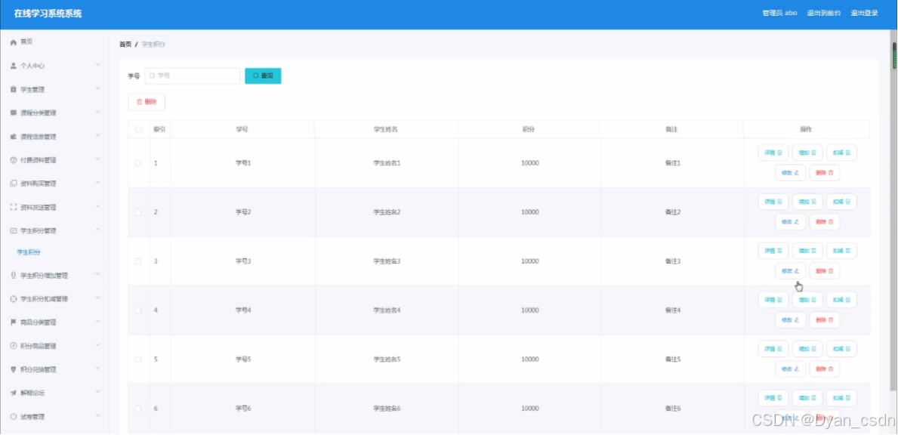The width and height of the screenshot is (898, 435).
Task: Click the 学生姓名 column header
Action: pos(385,129)
